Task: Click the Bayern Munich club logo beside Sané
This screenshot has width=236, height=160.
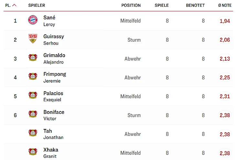Action: [x=33, y=20]
